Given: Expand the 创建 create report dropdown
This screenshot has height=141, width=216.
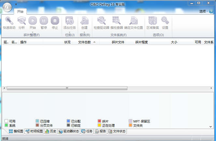Looking at the screenshot, I should pyautogui.click(x=85, y=31).
